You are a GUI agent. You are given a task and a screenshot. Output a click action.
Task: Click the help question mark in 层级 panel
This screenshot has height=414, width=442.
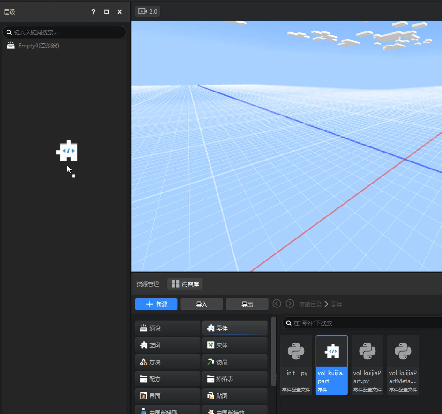pos(93,12)
